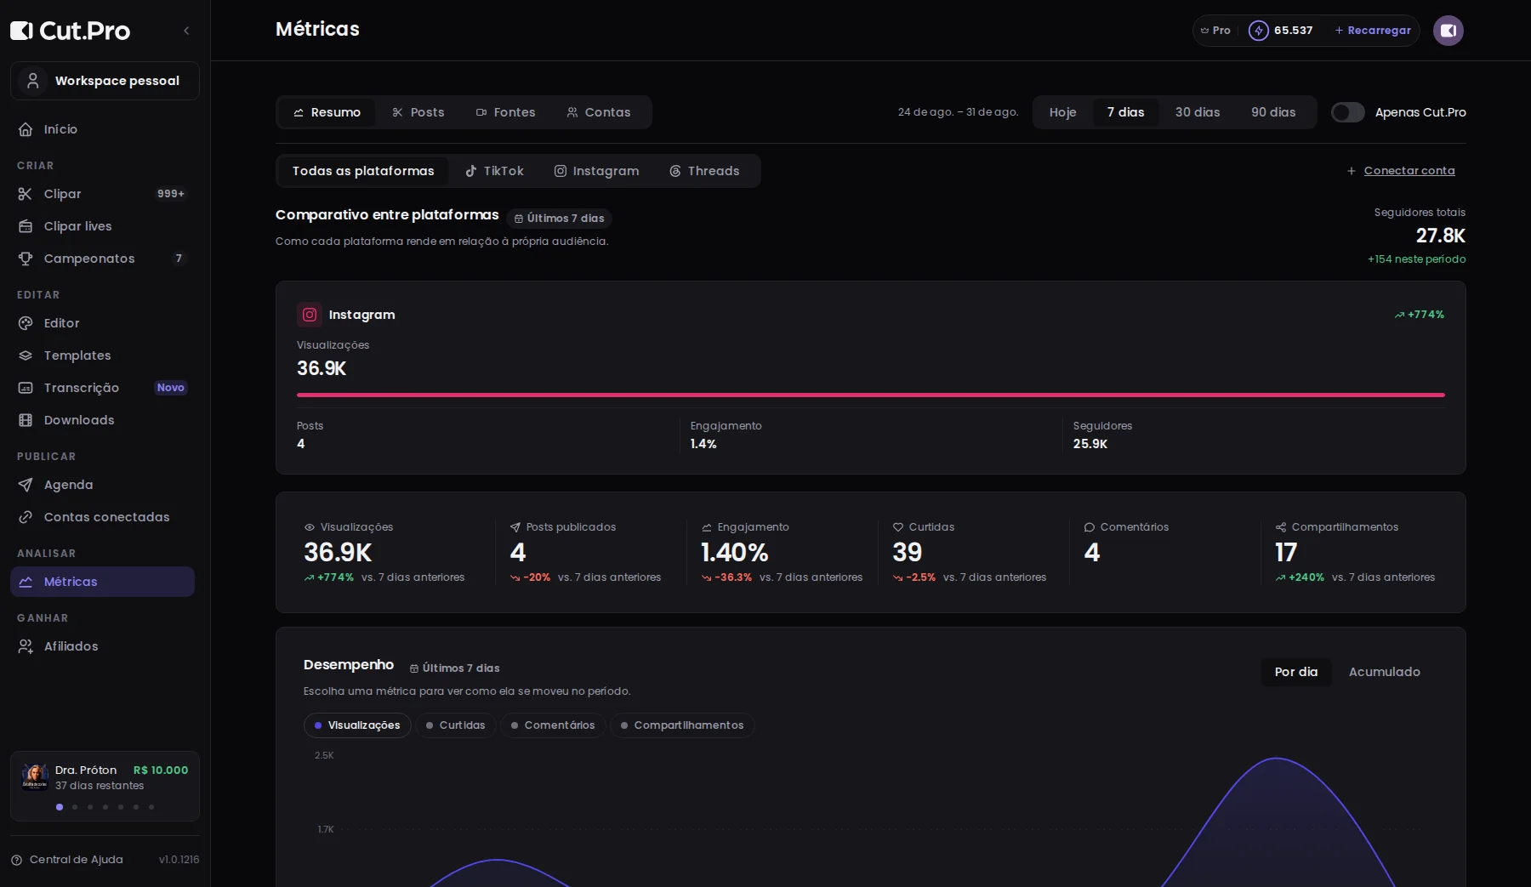This screenshot has height=887, width=1531.
Task: Switch to the Fontes tab
Action: point(505,112)
